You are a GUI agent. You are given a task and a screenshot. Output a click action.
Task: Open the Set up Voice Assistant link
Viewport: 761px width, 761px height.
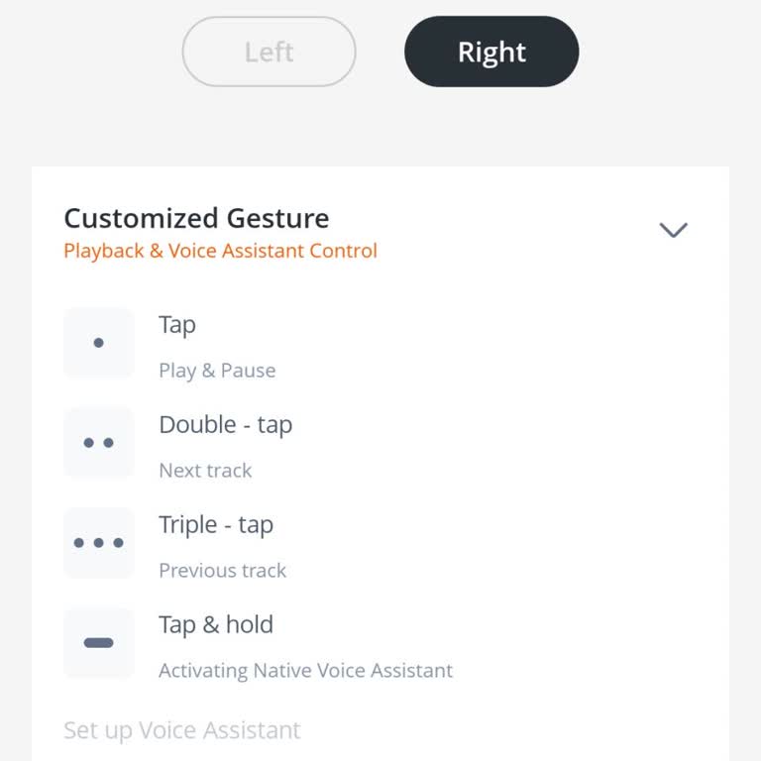[x=181, y=731]
